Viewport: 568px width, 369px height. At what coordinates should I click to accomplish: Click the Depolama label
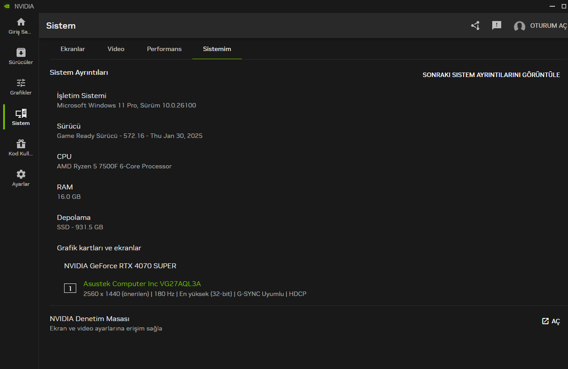pyautogui.click(x=74, y=217)
